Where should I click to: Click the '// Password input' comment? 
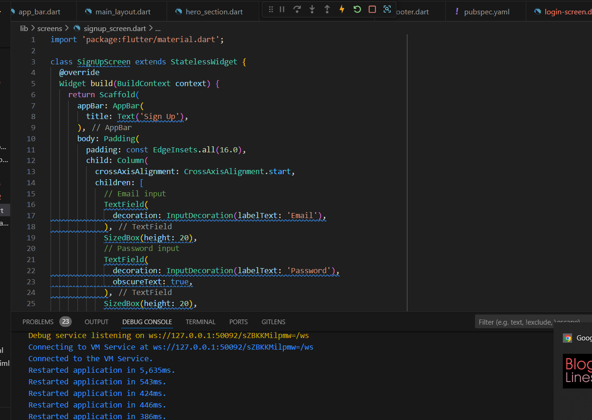(142, 248)
